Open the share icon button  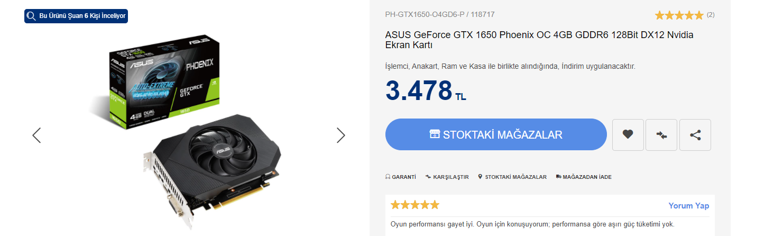pyautogui.click(x=695, y=135)
